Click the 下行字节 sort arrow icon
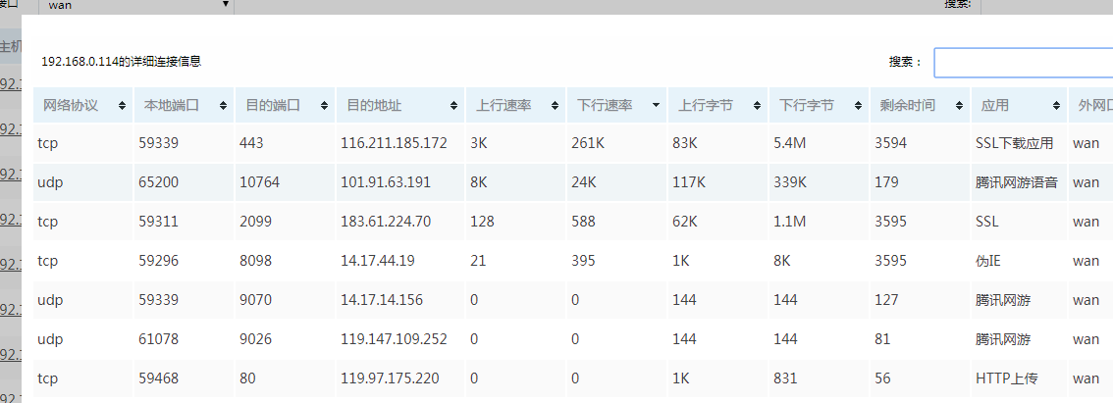This screenshot has height=403, width=1113. click(x=858, y=106)
